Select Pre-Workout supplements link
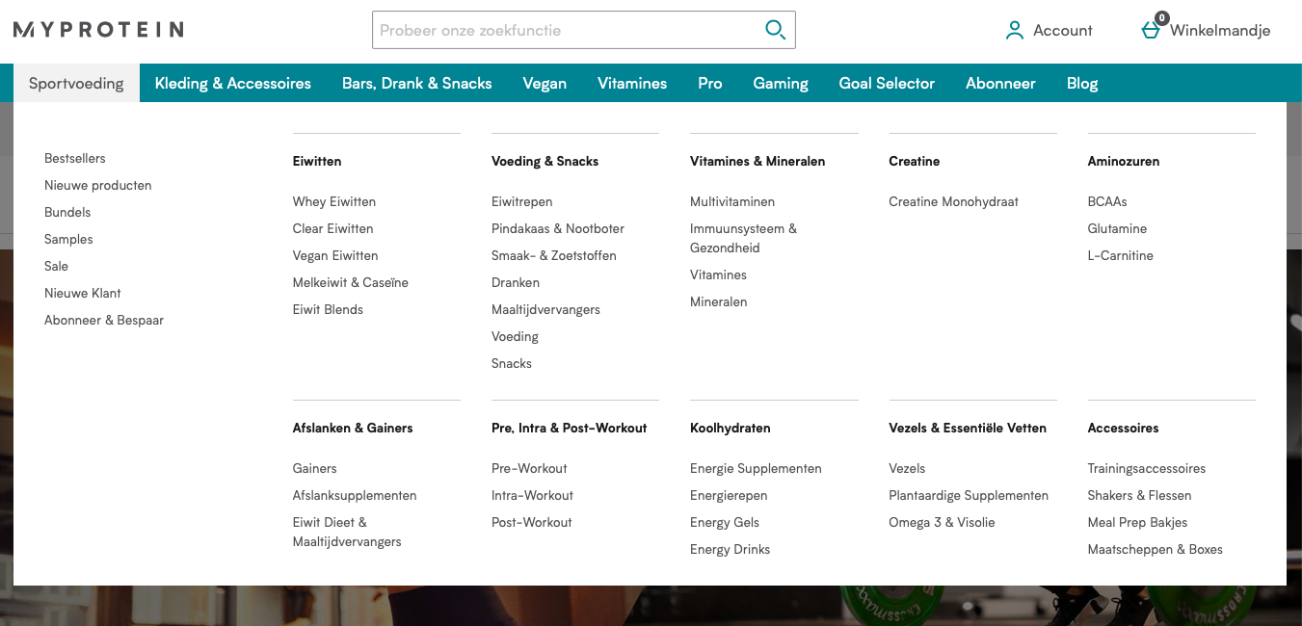Screen dimensions: 1302x626 [529, 468]
